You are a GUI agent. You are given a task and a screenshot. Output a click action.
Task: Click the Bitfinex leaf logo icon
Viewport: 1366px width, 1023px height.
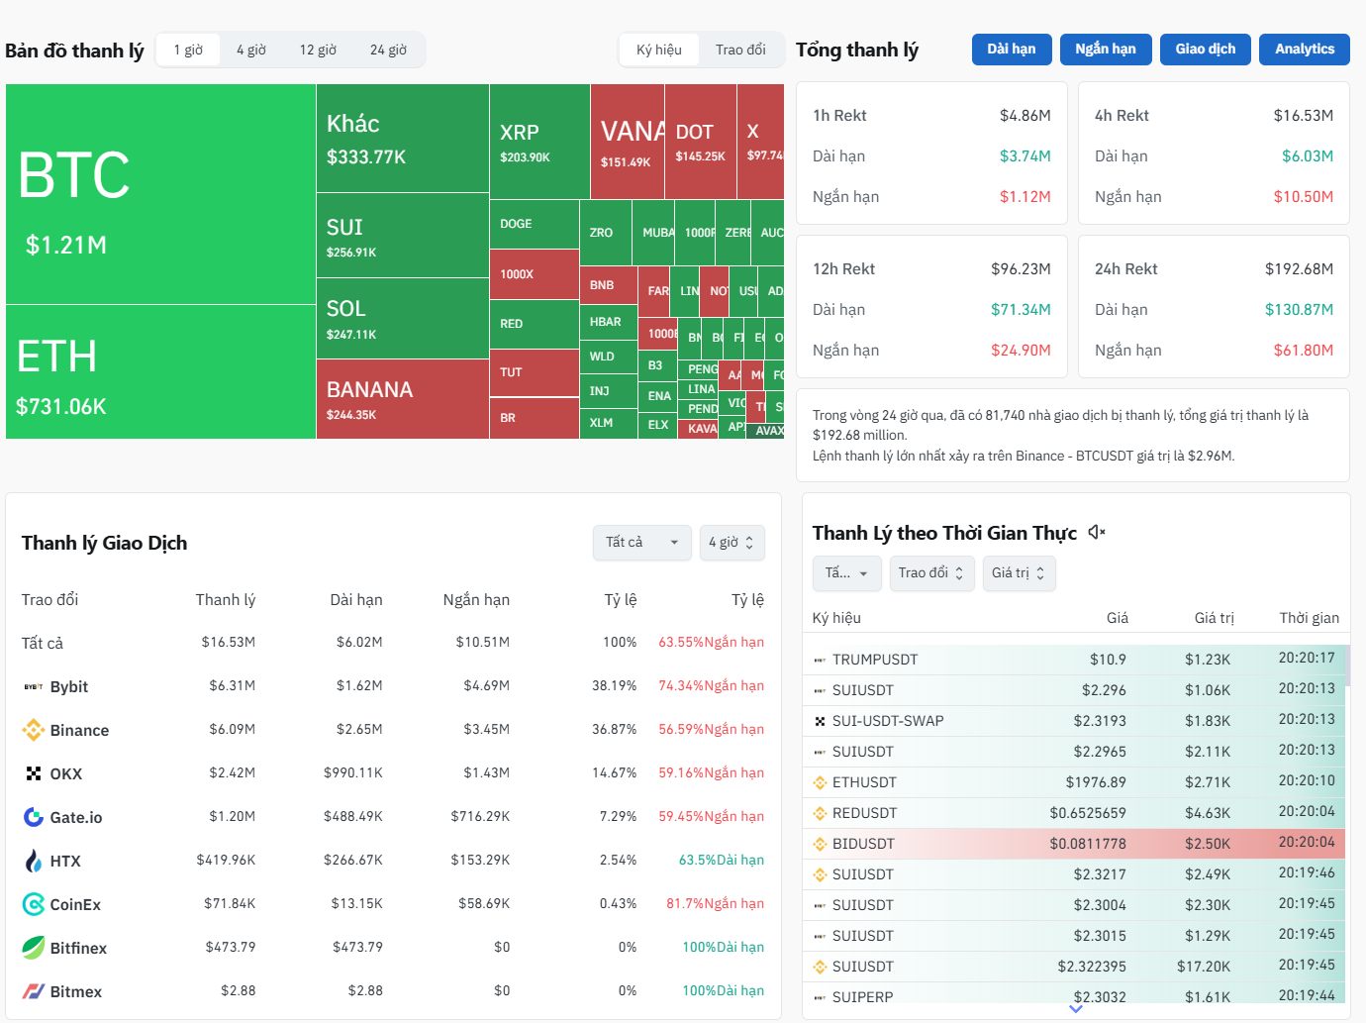[x=33, y=948]
